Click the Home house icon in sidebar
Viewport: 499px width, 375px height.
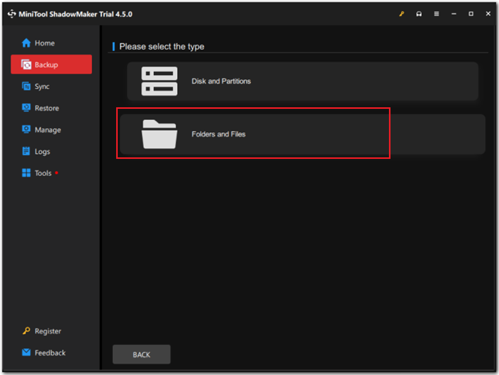tap(26, 43)
